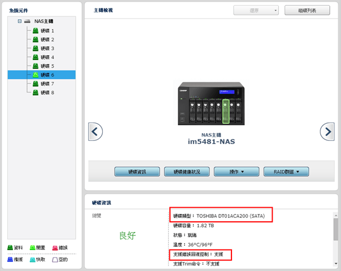Click the NAS主機 device icon in tree
Viewport: 341px width, 271px height.
(27, 21)
